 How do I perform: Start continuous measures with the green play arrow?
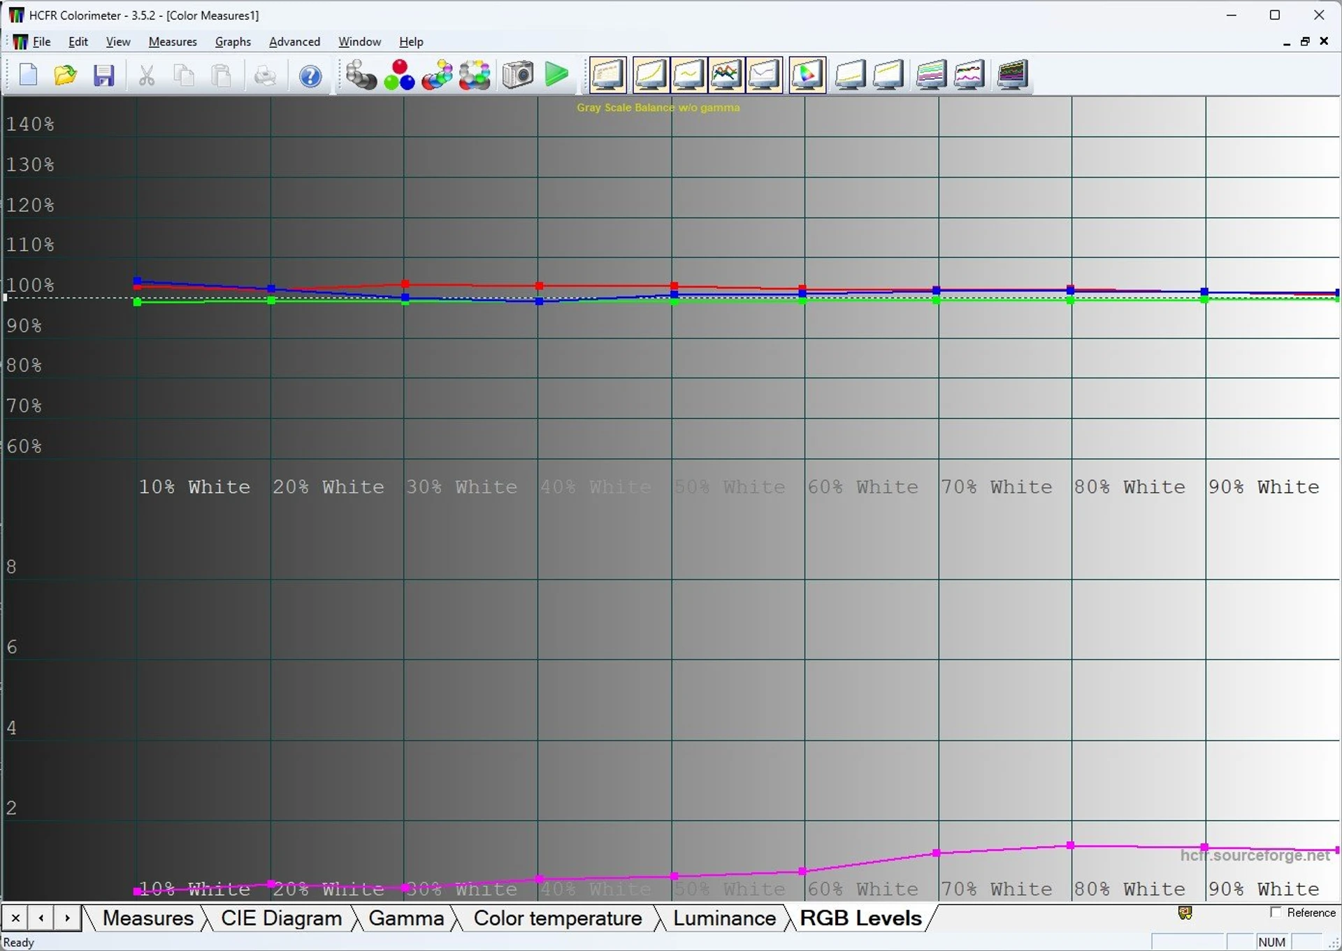pos(556,75)
